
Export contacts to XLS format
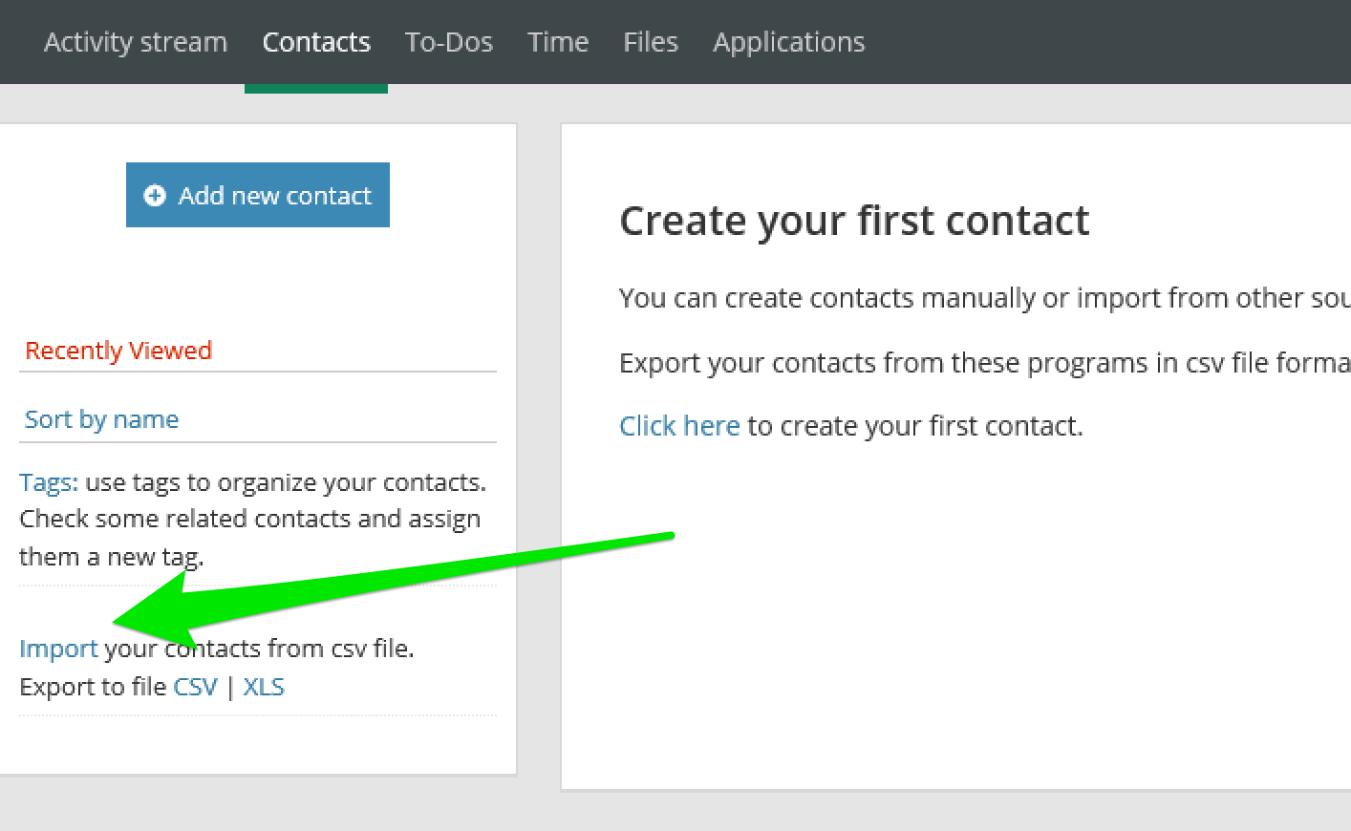[264, 686]
